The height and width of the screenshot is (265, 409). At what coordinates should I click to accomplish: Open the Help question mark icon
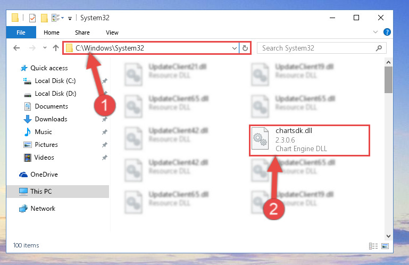point(387,32)
